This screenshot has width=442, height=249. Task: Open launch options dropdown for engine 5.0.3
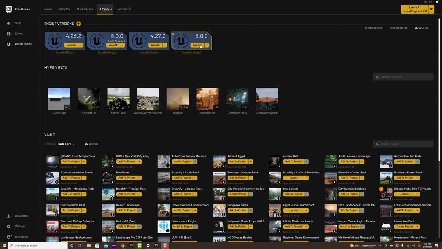[x=207, y=45]
